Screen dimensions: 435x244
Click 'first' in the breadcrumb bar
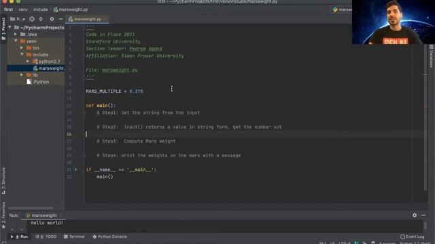coord(8,9)
